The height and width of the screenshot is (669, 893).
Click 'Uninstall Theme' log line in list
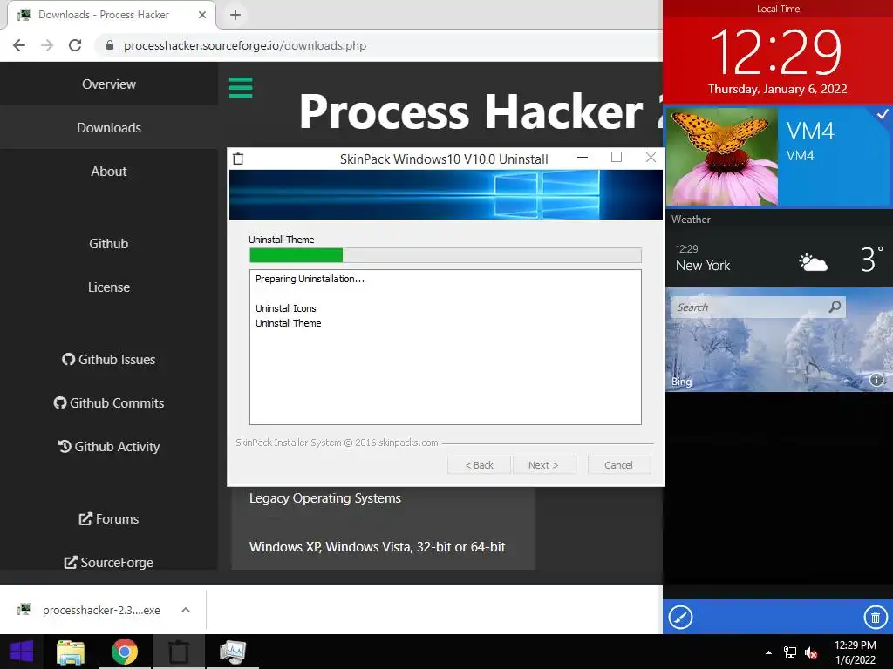[288, 323]
